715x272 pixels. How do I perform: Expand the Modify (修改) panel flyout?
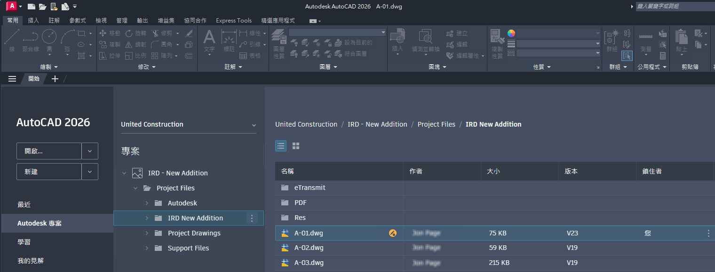point(147,67)
